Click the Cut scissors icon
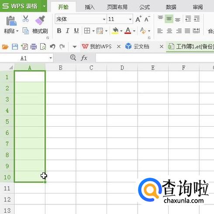This screenshot has height=214, width=214. [26, 19]
